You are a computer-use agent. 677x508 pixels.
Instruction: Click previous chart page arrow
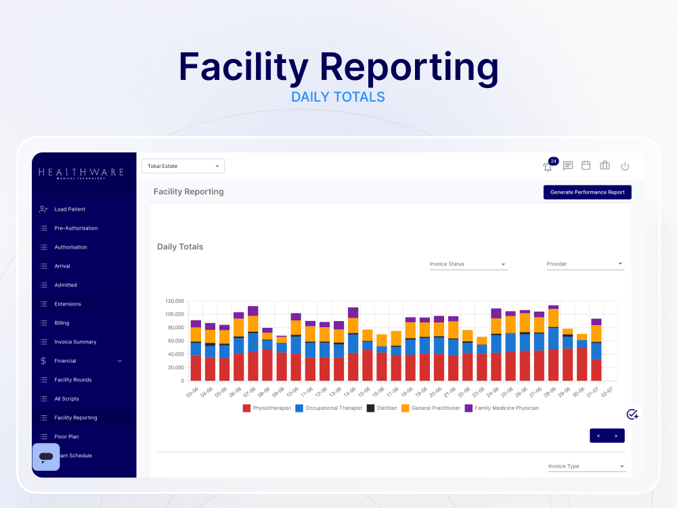click(598, 436)
